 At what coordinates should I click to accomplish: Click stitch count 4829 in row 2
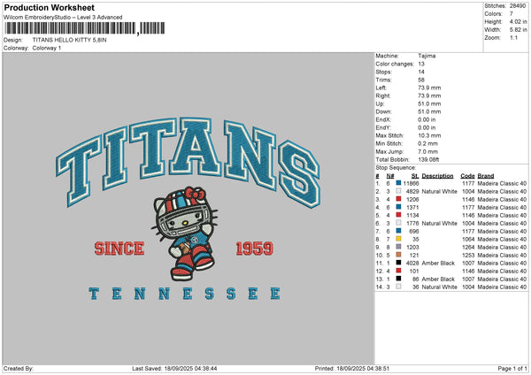click(x=412, y=192)
